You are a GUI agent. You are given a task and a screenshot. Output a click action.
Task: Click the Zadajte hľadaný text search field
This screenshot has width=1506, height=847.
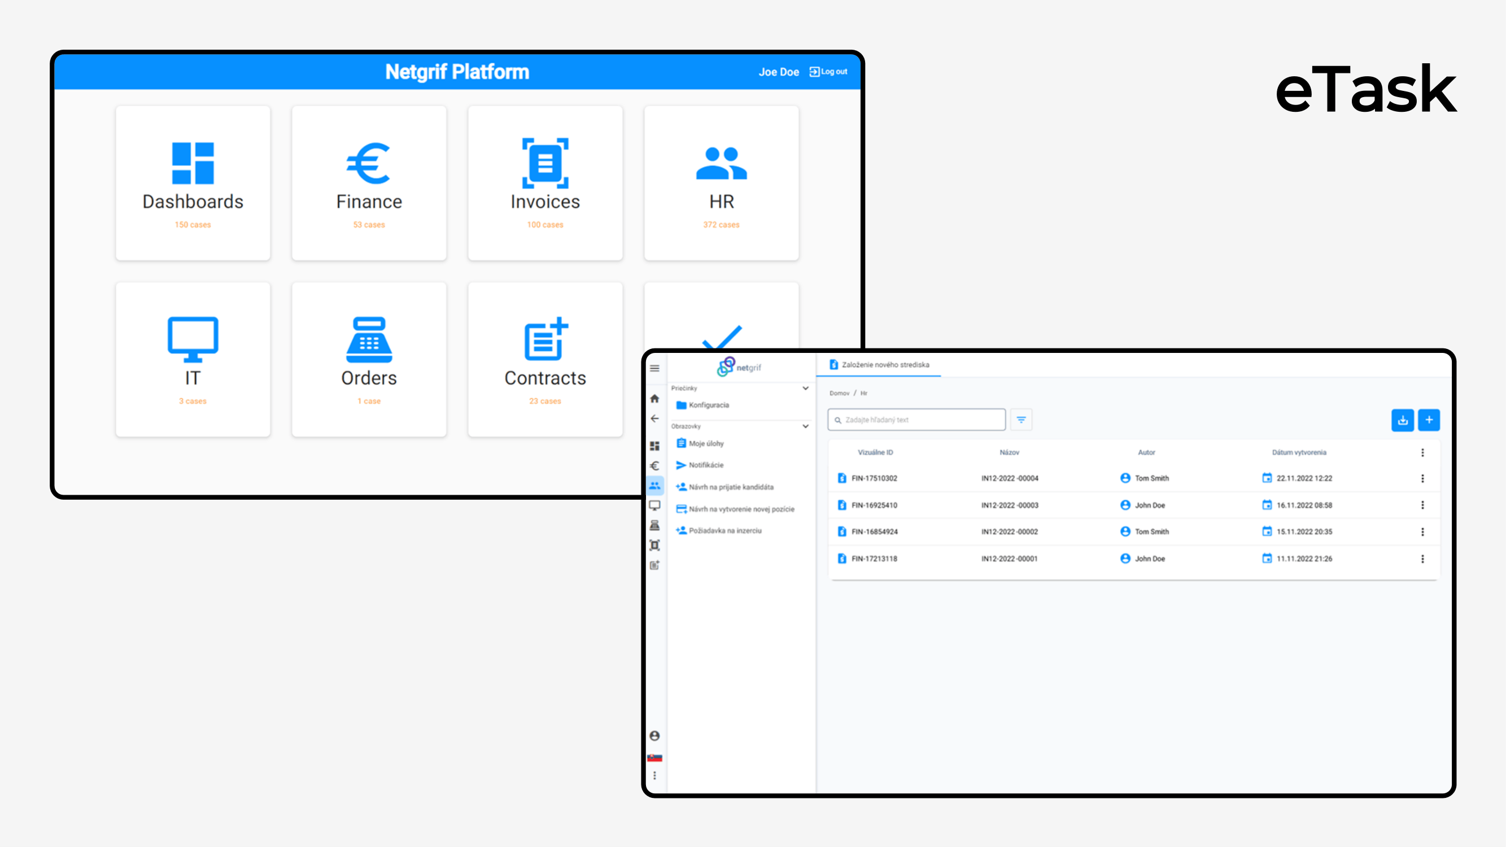click(x=916, y=420)
